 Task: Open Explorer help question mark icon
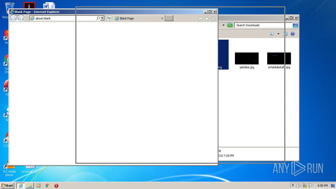coord(293,34)
